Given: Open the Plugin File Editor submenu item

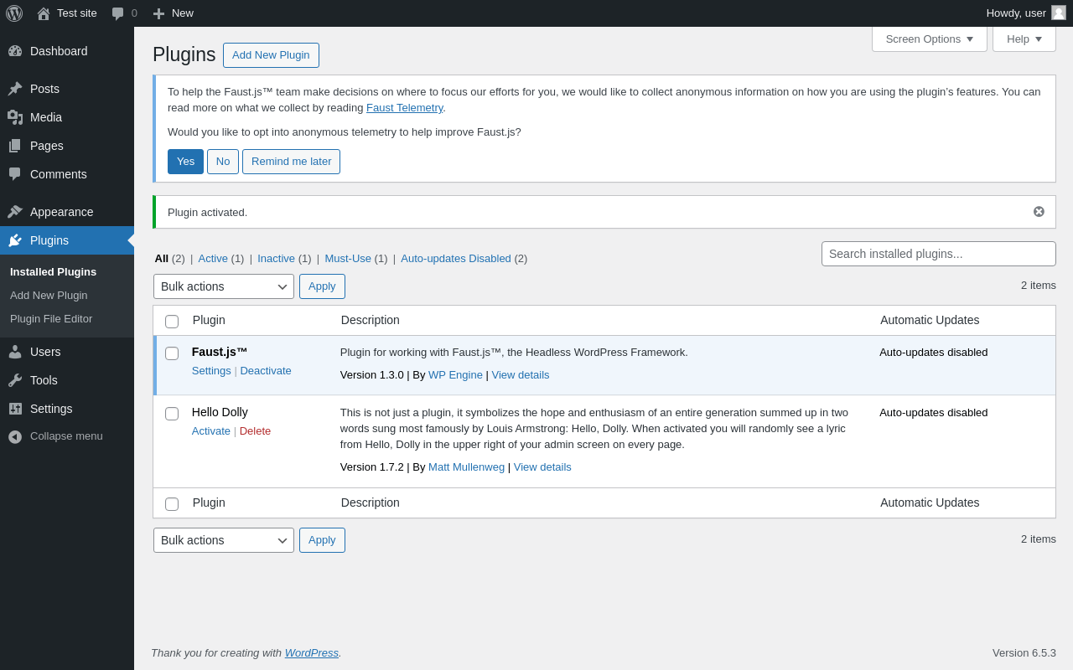Looking at the screenshot, I should (51, 319).
